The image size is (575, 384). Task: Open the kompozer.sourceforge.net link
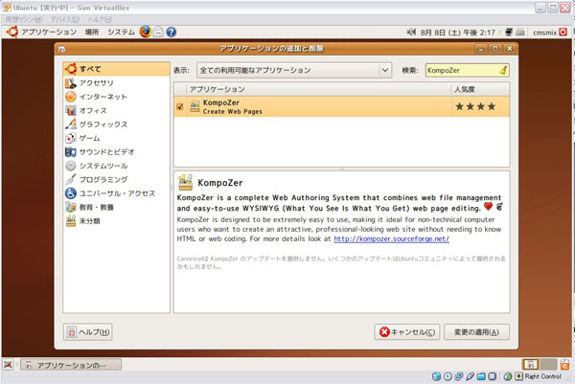[391, 238]
